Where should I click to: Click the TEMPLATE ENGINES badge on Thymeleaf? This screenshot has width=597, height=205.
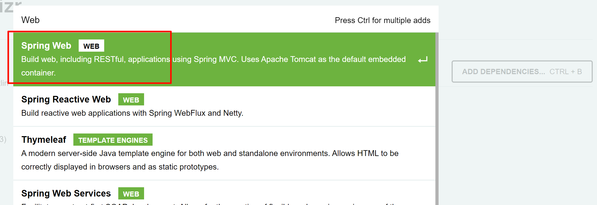[x=113, y=140]
